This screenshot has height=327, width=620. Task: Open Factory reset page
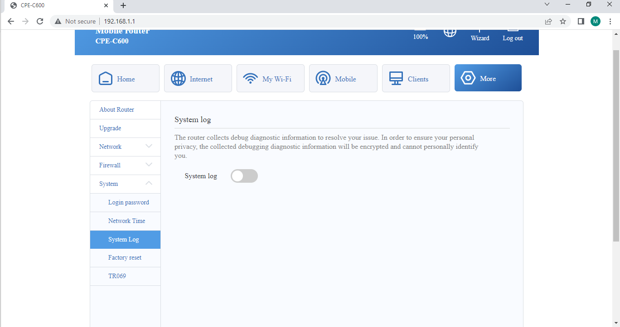[126, 258]
